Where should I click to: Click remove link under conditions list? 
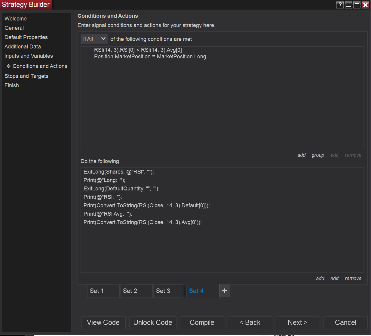[x=353, y=155]
